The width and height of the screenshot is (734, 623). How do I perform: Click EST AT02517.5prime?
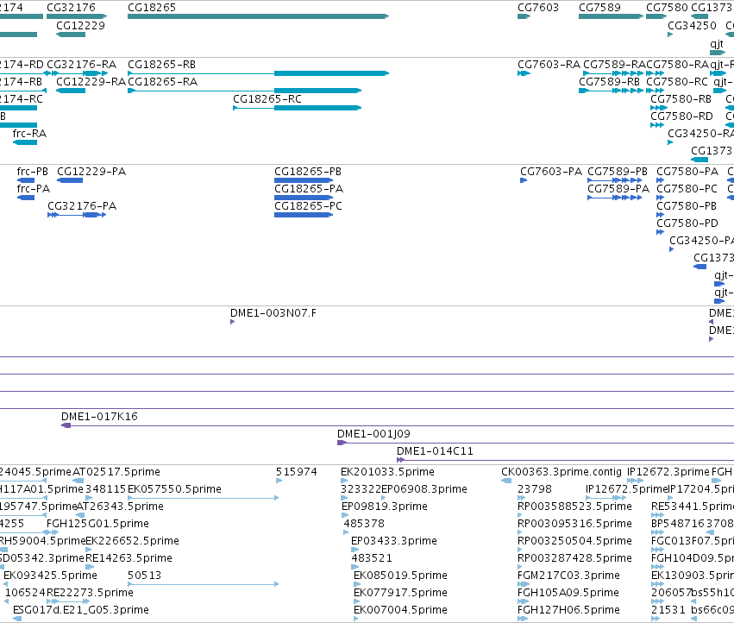tap(78, 481)
